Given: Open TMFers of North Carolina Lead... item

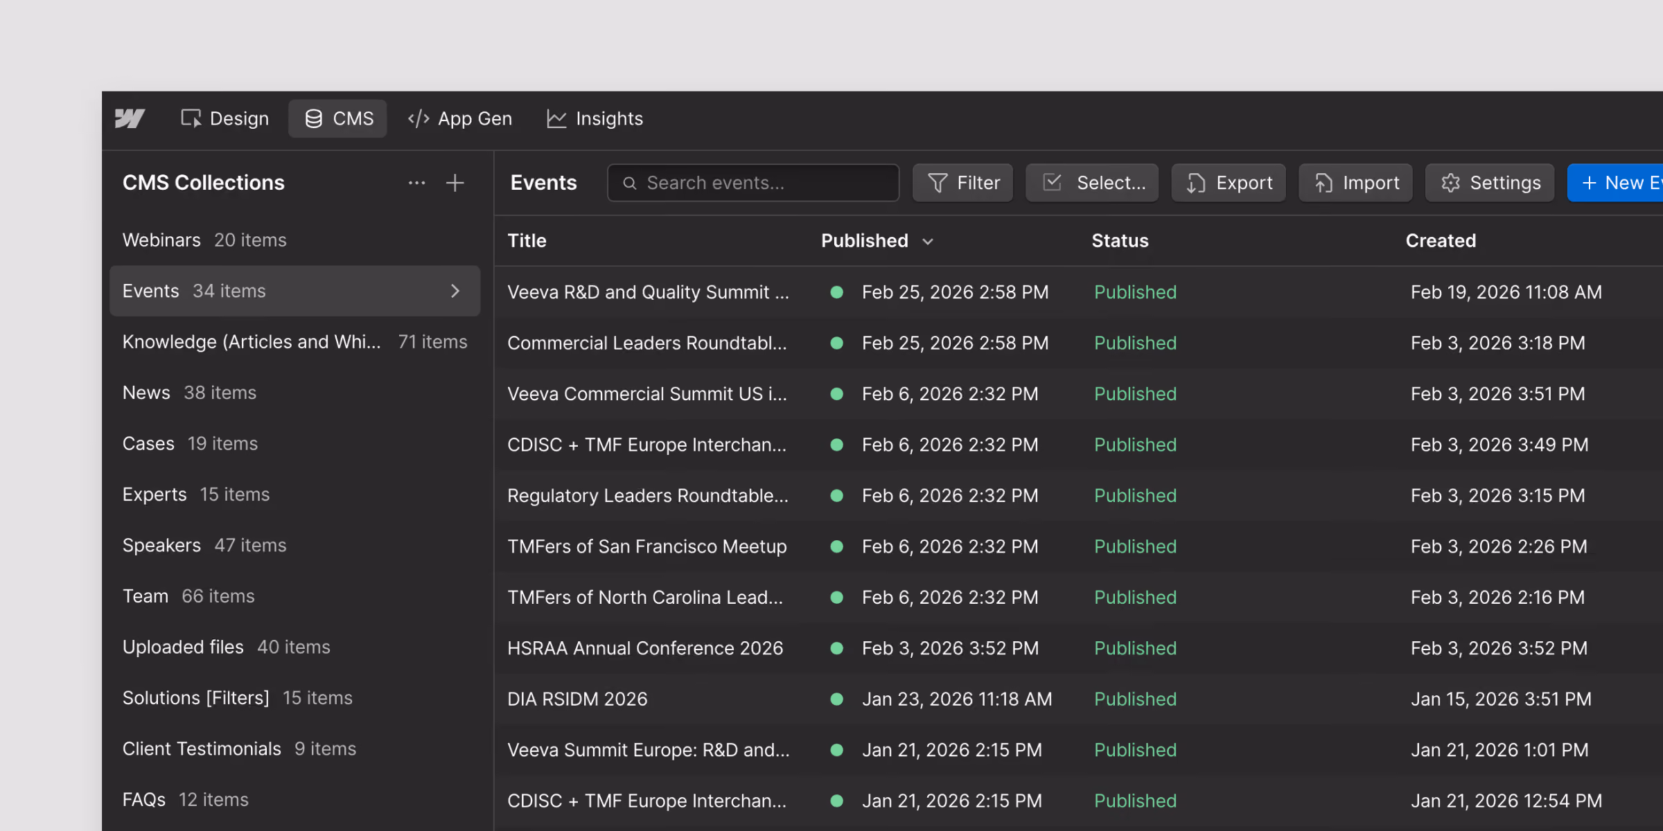Looking at the screenshot, I should coord(645,598).
